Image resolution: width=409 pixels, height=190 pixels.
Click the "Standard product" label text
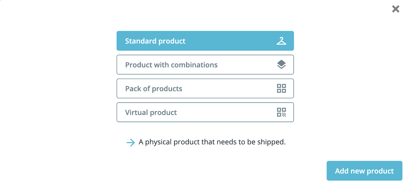pos(155,41)
